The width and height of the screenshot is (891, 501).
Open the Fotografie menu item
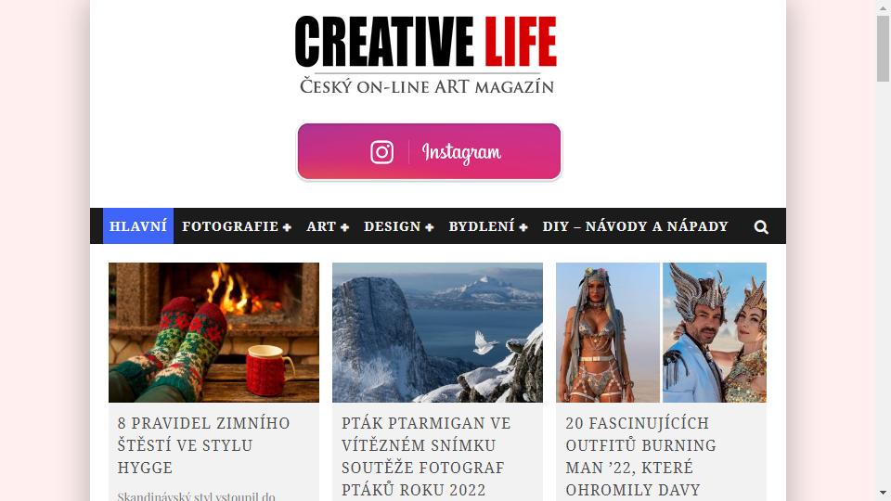pos(230,226)
